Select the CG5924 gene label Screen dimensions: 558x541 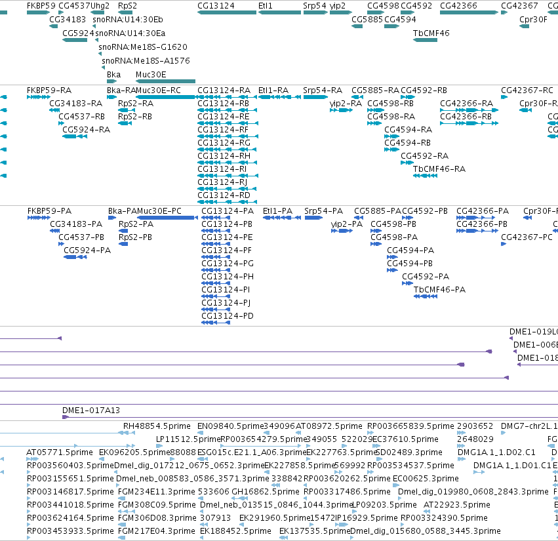78,33
